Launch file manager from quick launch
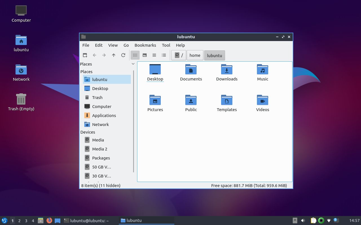This screenshot has height=225, width=361. point(41,220)
